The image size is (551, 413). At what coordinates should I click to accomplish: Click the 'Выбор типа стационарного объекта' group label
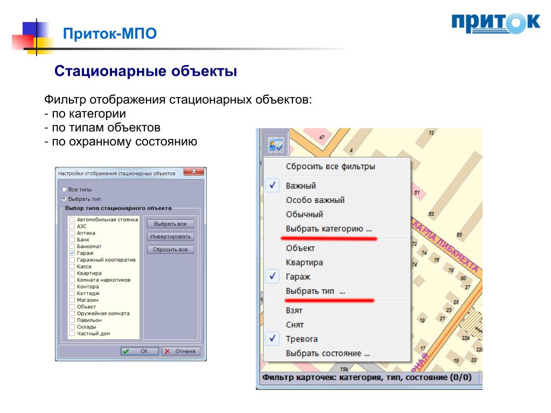118,208
